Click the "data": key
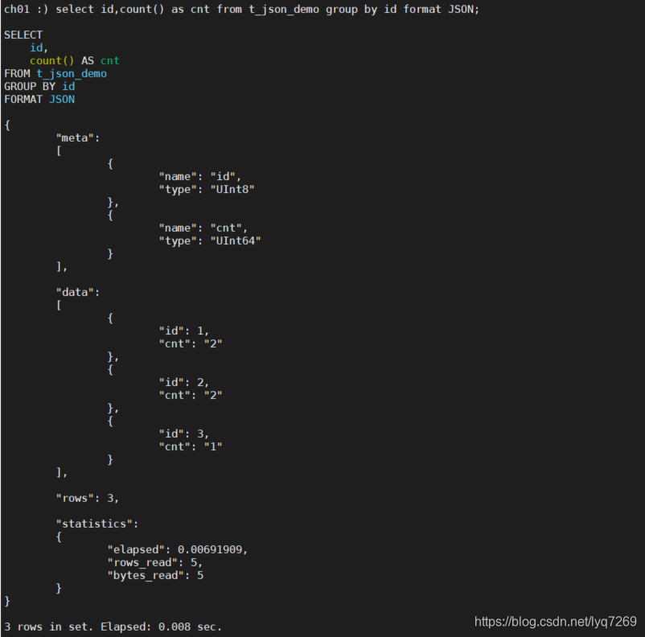 tap(78, 292)
